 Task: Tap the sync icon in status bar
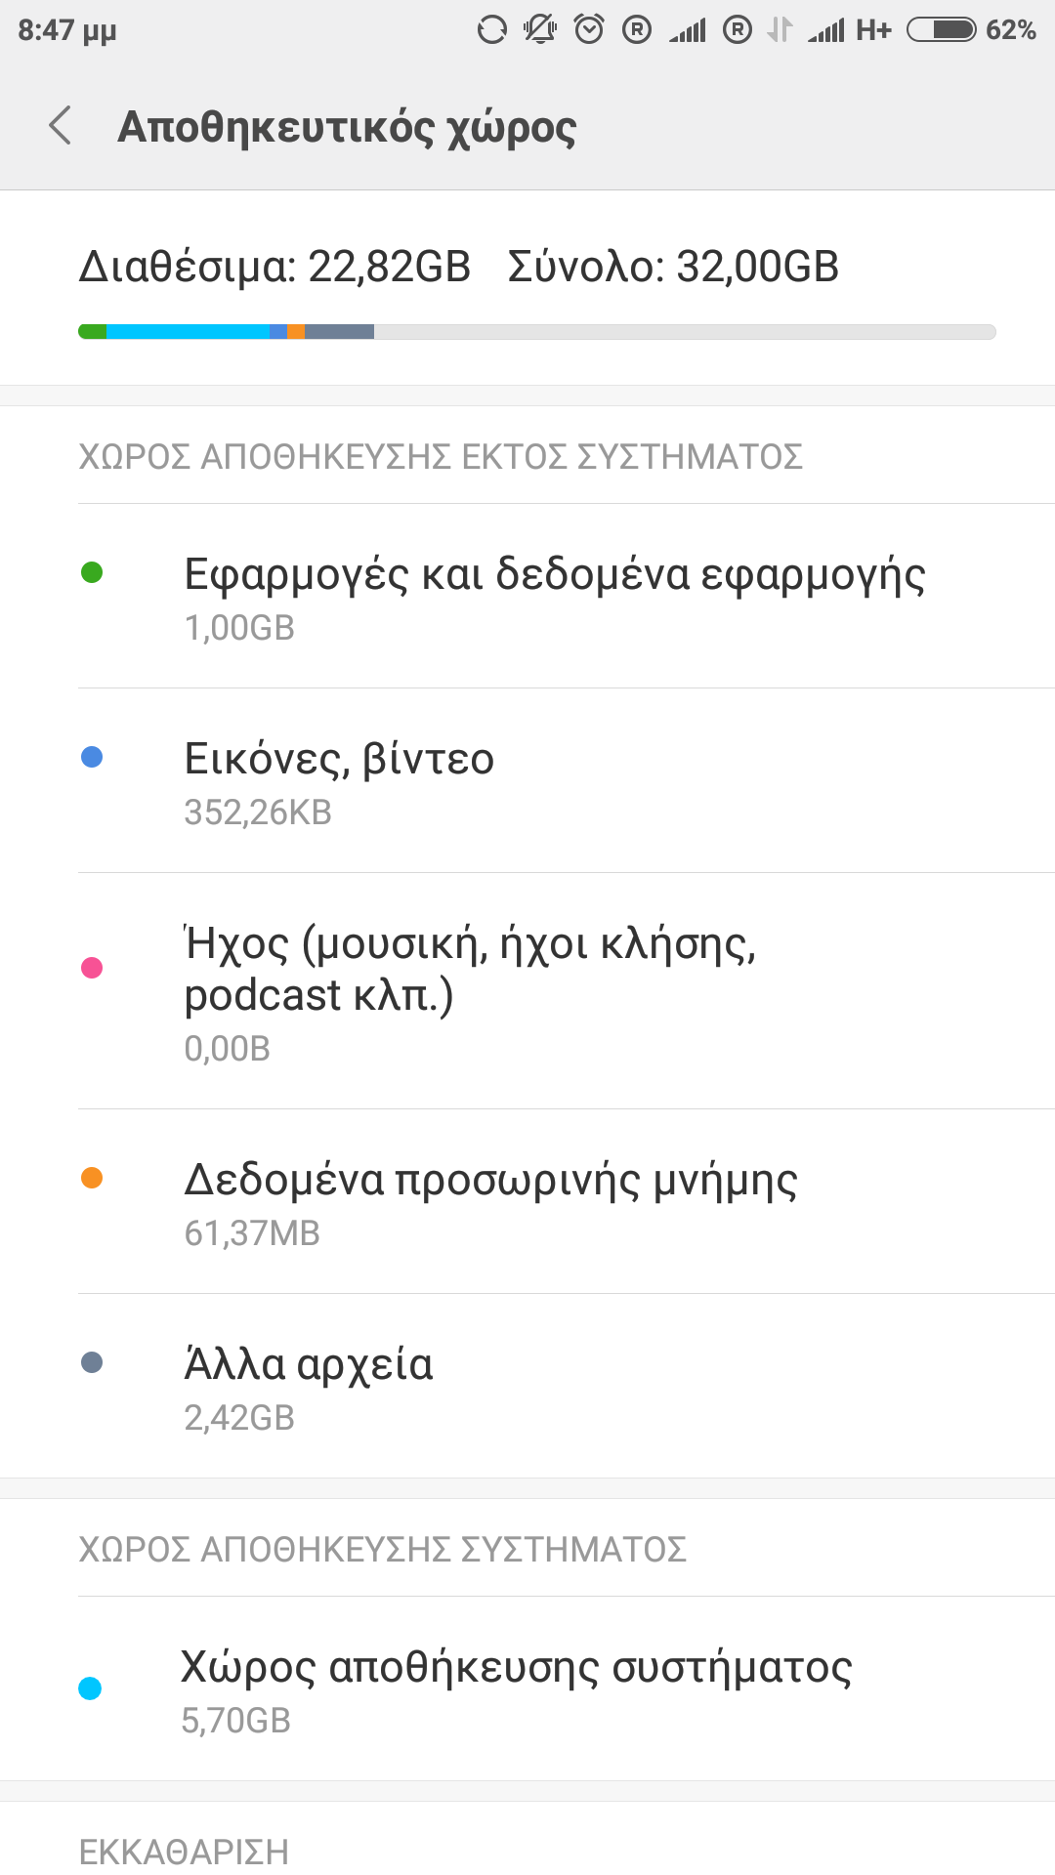pos(491,30)
